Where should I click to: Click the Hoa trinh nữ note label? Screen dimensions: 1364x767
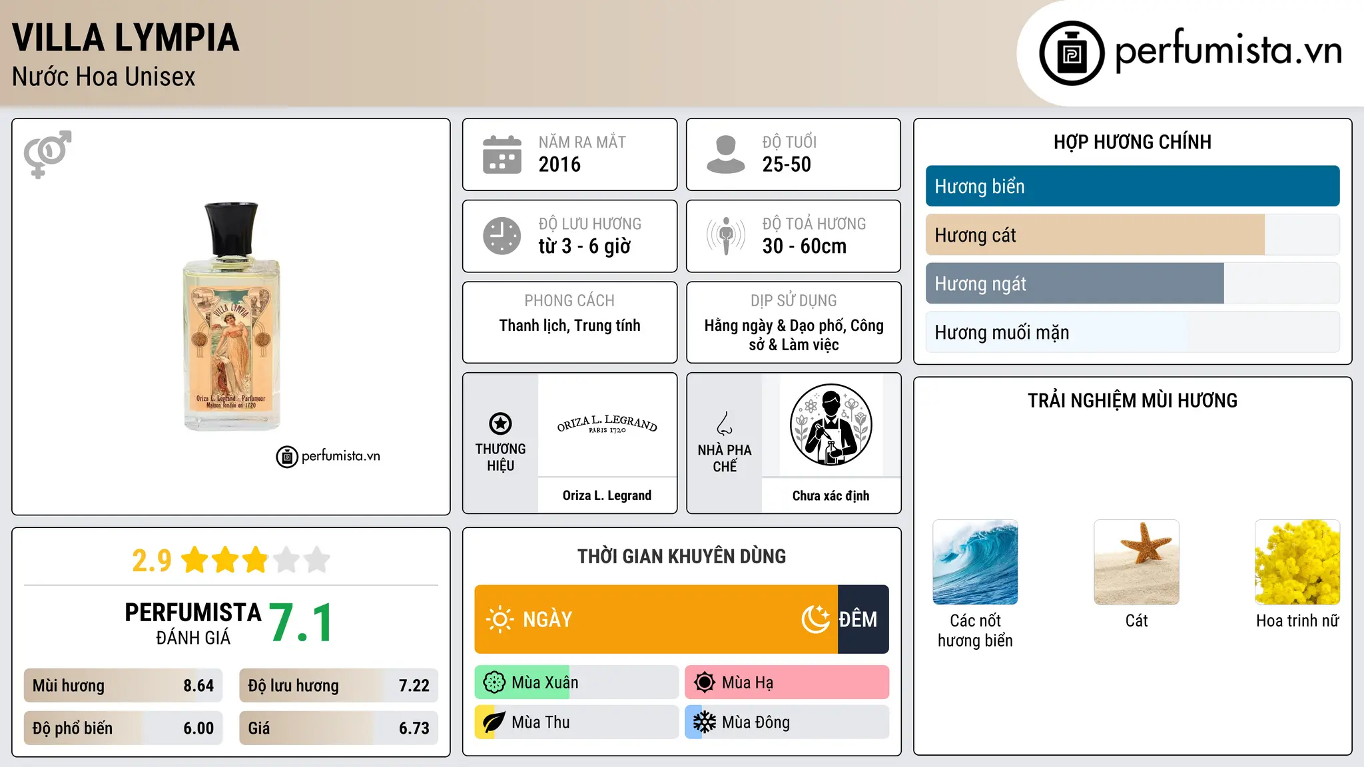pyautogui.click(x=1297, y=621)
